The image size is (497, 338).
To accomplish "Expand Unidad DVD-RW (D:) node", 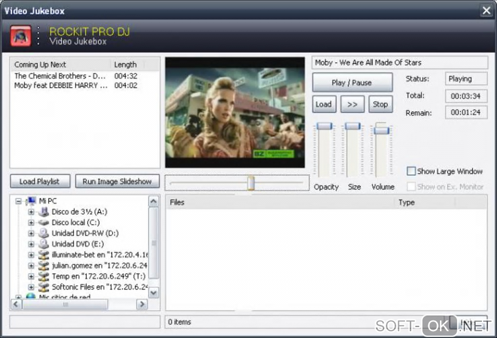I will point(31,233).
